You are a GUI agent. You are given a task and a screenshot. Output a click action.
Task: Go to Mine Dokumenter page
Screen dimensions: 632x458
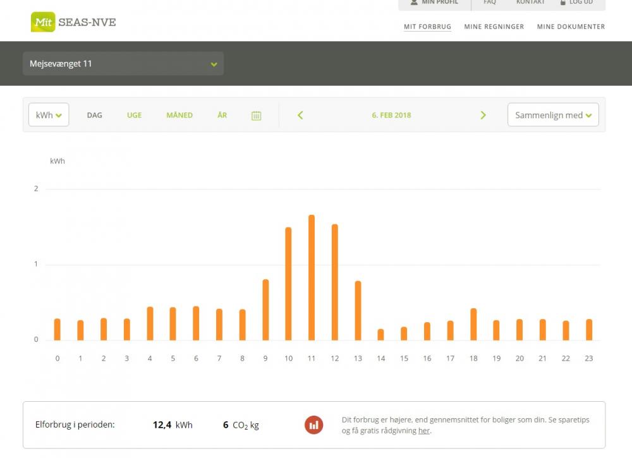click(x=571, y=27)
